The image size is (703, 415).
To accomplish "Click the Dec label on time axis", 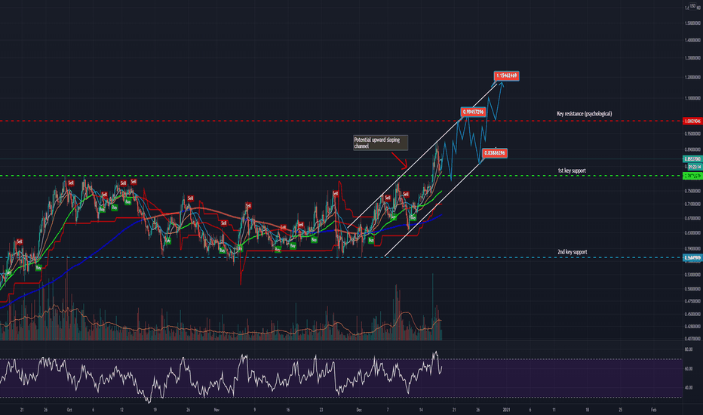I will click(359, 410).
